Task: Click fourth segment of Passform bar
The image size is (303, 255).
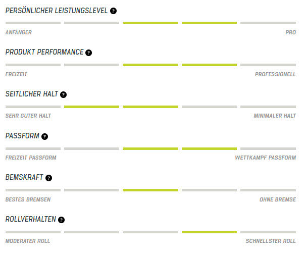Action: click(209, 148)
